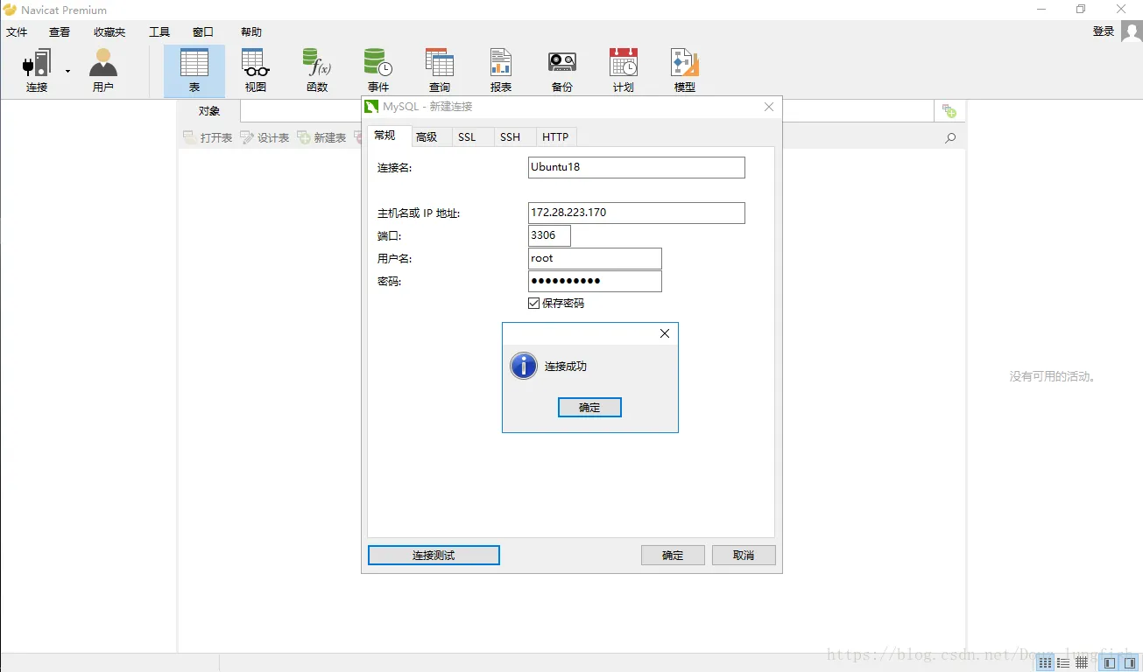Click the 连接名 field containing Ubuntu18

(x=637, y=167)
